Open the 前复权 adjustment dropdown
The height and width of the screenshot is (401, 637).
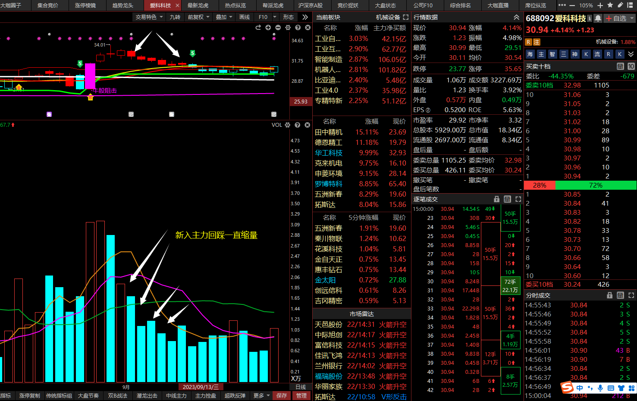coord(198,17)
